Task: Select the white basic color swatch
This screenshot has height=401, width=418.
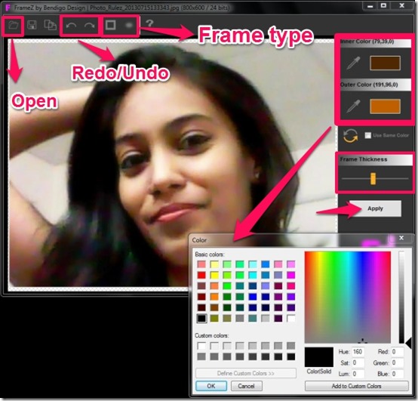Action: [x=290, y=318]
